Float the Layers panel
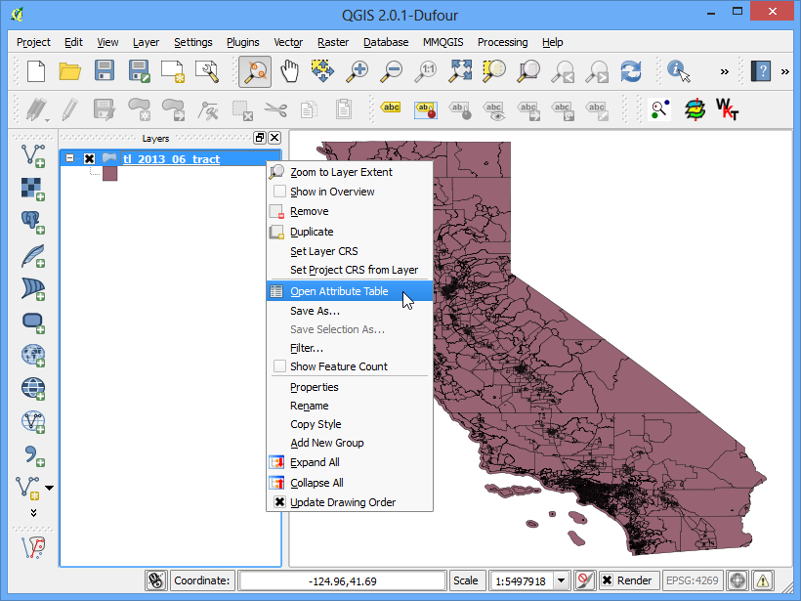Screen dimensions: 801x601 260,138
